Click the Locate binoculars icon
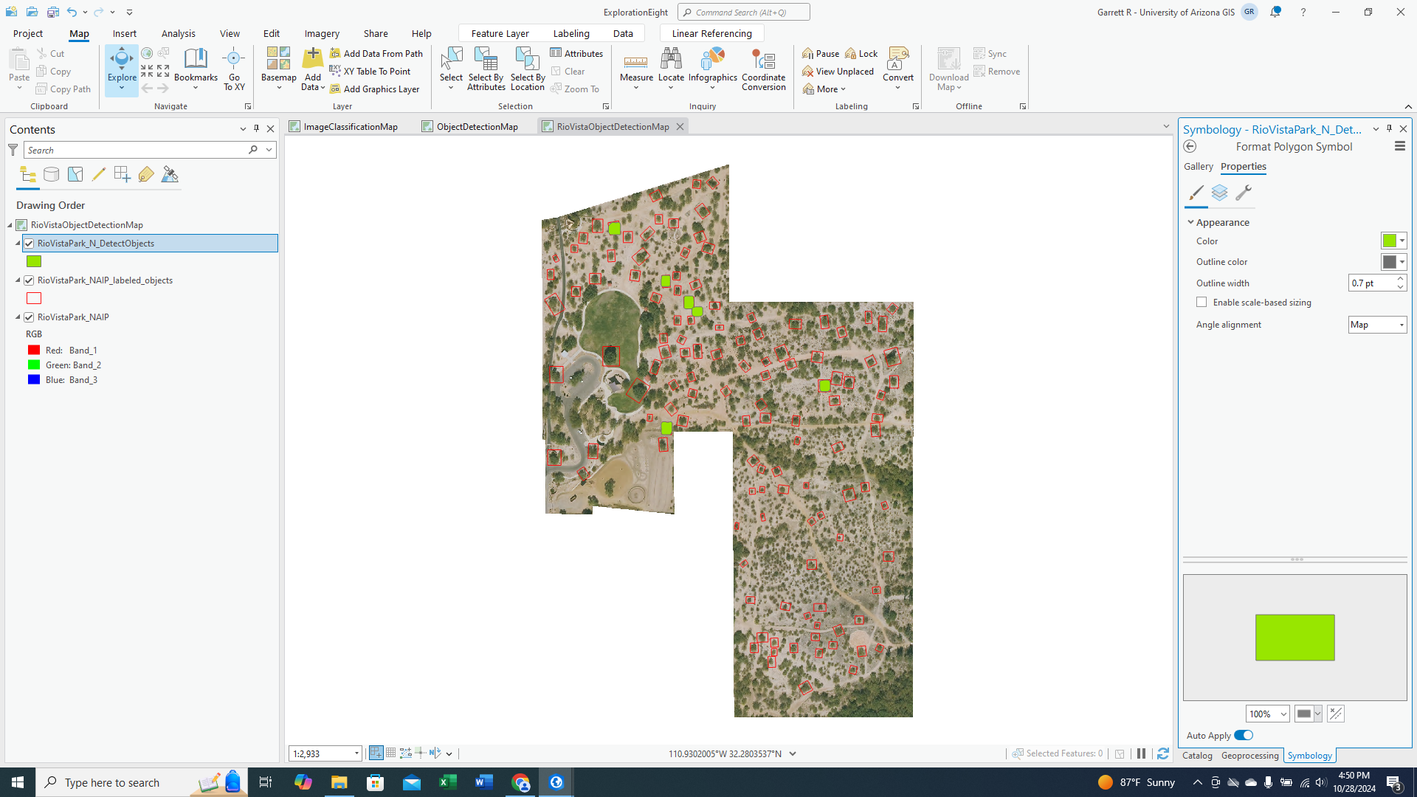 click(x=671, y=59)
